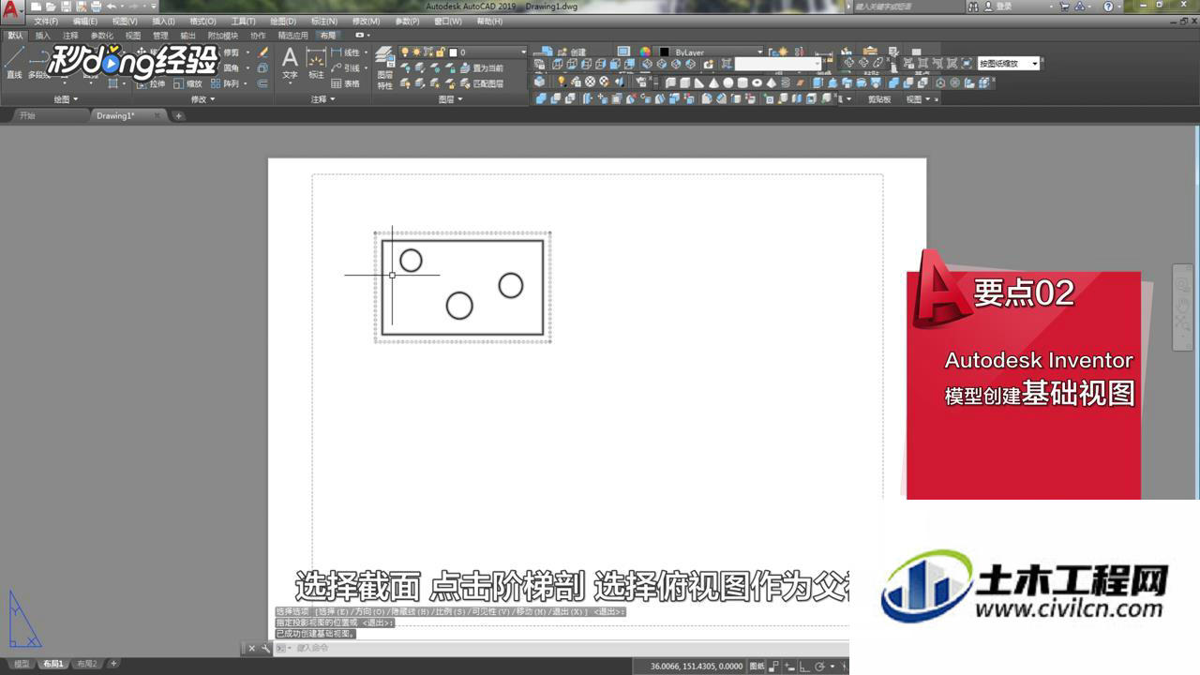This screenshot has height=675, width=1200.
Task: Switch to Model (模型) tab at bottom
Action: (21, 664)
